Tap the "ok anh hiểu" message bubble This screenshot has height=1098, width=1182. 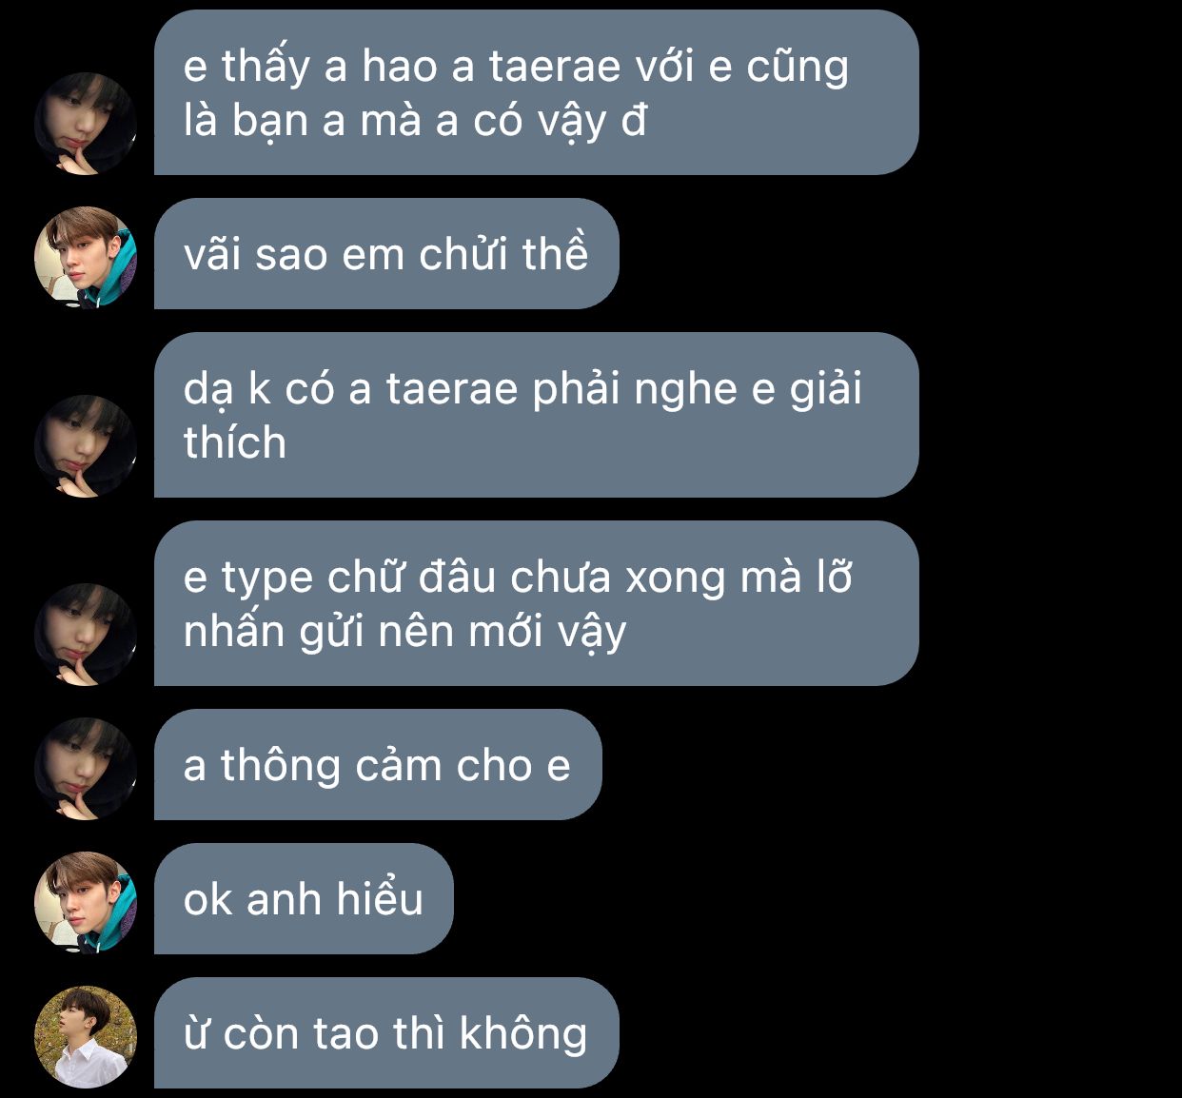point(304,899)
